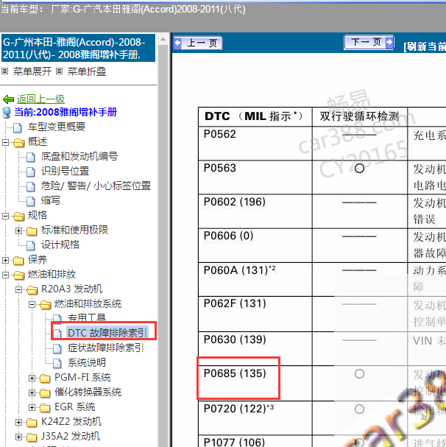
Task: Expand the PGM-FI 系统 node
Action: 32,378
